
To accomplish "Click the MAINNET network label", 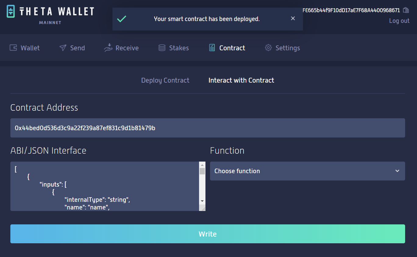I will (50, 23).
